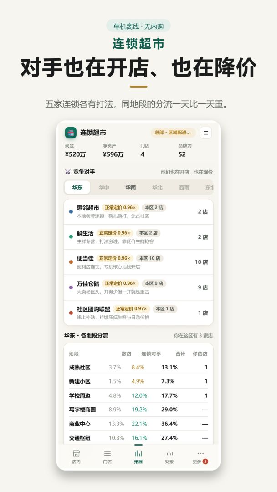Image resolution: width=277 pixels, height=492 pixels.
Task: Tap the crossed swords competitor icon
Action: [67, 172]
